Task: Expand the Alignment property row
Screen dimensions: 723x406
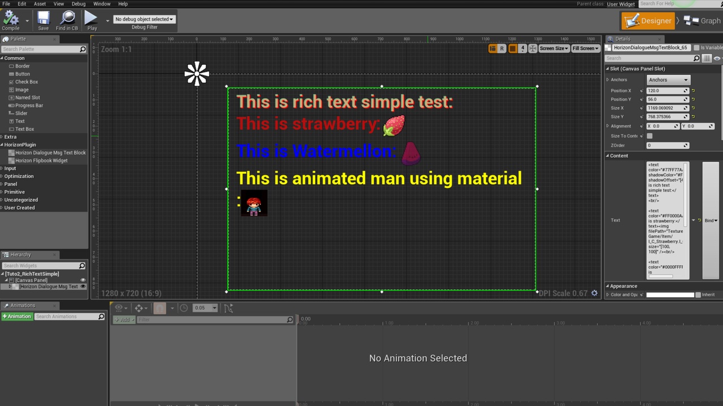Action: coord(608,126)
